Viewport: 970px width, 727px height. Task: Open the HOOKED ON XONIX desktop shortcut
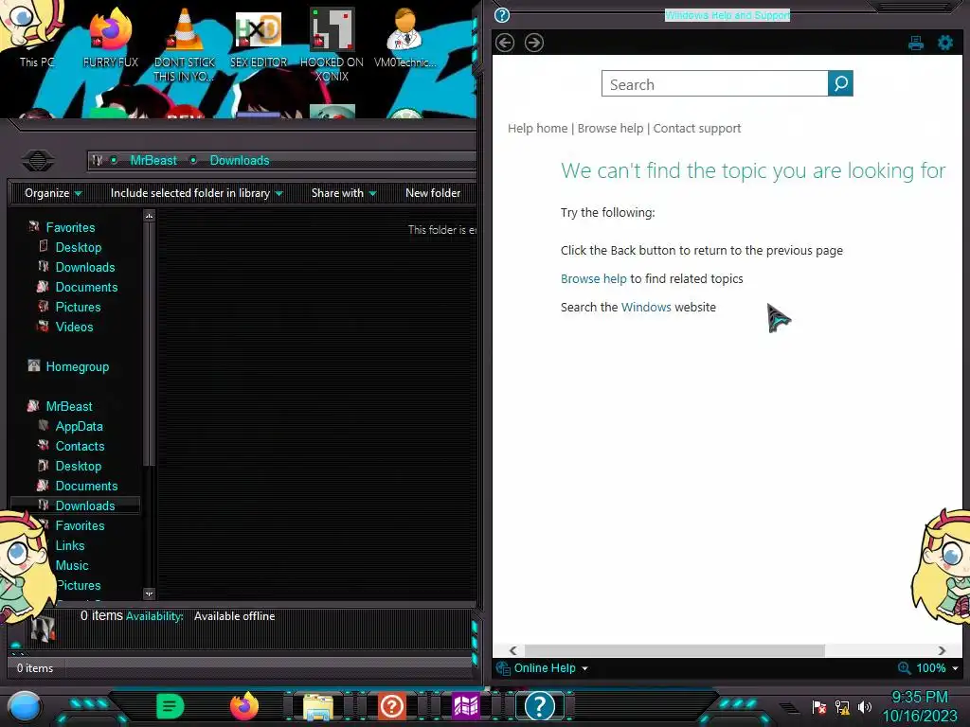pos(332,44)
